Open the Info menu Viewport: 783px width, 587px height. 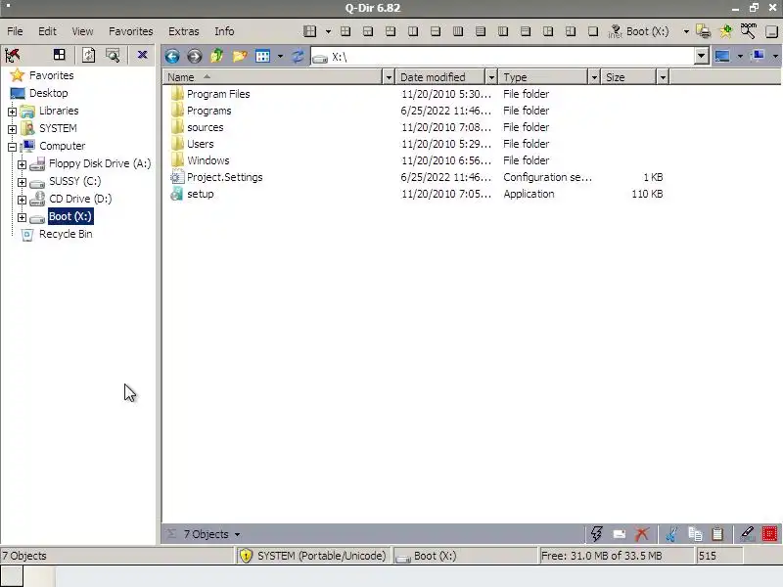coord(224,31)
